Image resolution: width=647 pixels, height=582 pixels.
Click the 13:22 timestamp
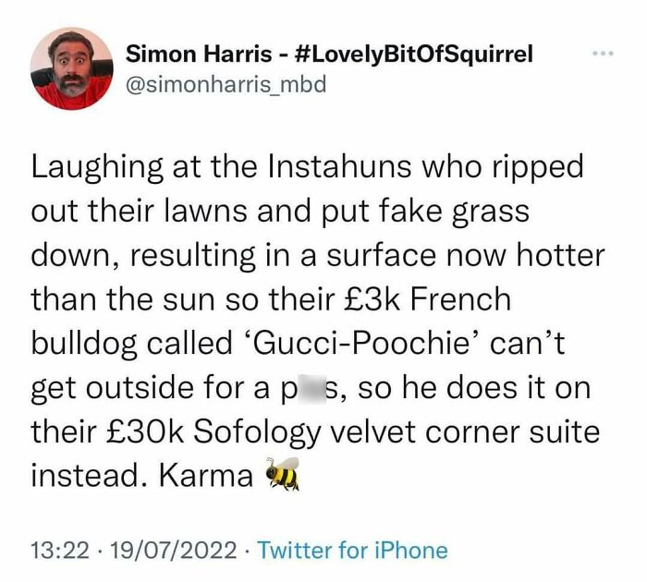pos(60,551)
